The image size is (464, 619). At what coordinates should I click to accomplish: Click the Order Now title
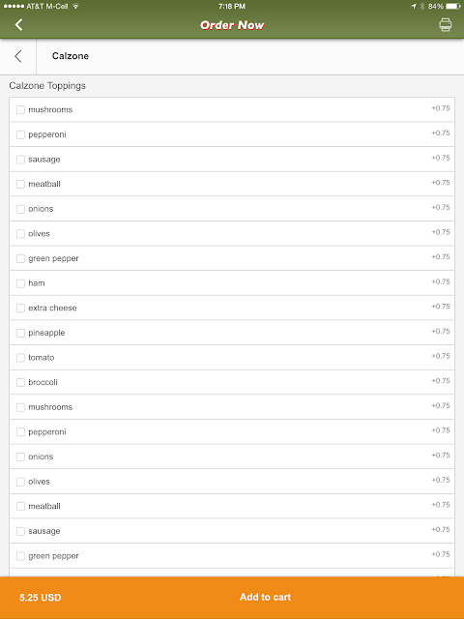[x=232, y=25]
